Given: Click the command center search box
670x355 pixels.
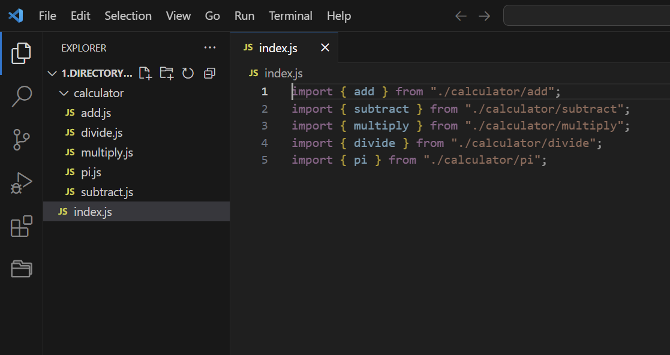Looking at the screenshot, I should [x=587, y=16].
